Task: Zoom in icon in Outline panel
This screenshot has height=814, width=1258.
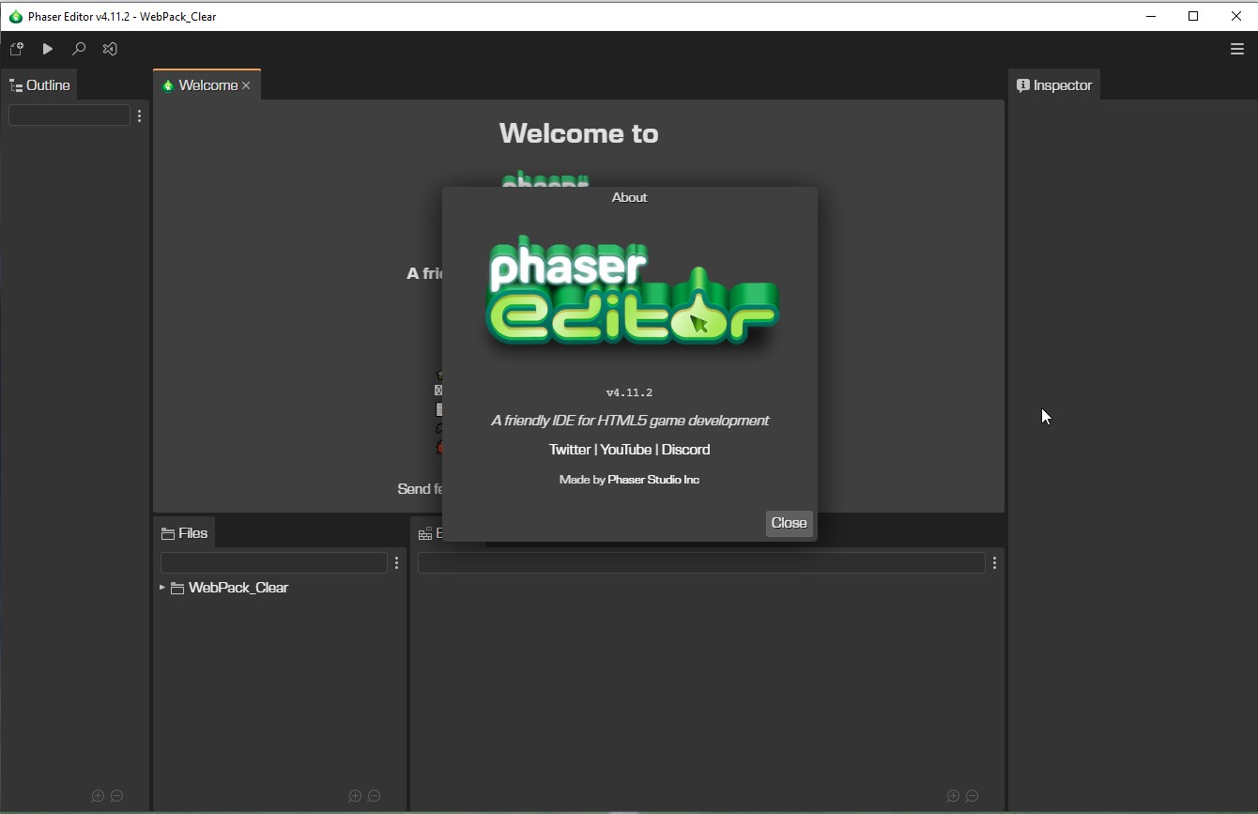Action: [x=98, y=795]
